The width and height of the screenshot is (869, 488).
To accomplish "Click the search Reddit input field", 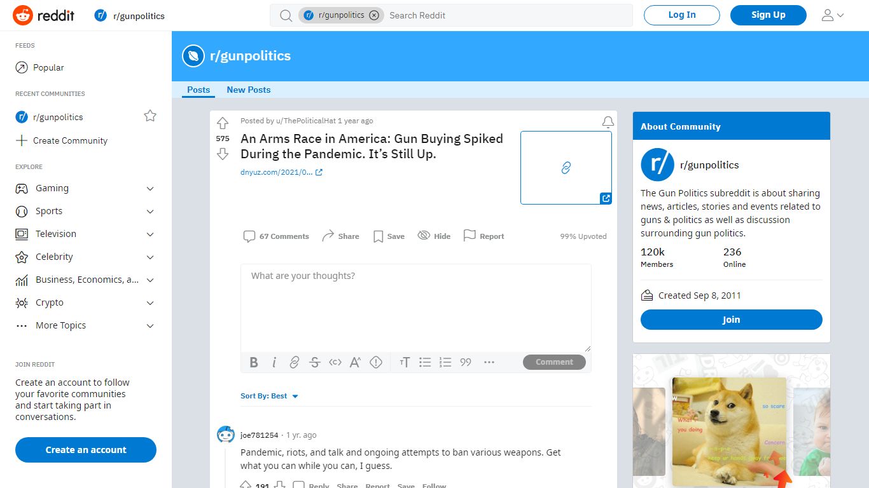I will tap(508, 15).
